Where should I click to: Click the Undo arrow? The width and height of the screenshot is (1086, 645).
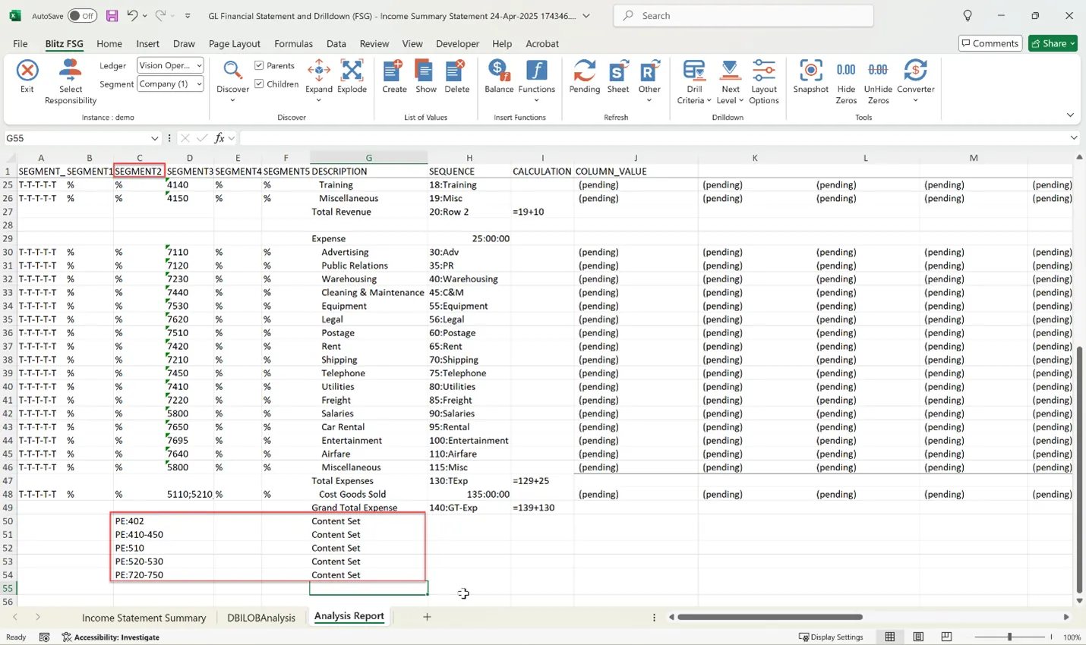tap(132, 15)
